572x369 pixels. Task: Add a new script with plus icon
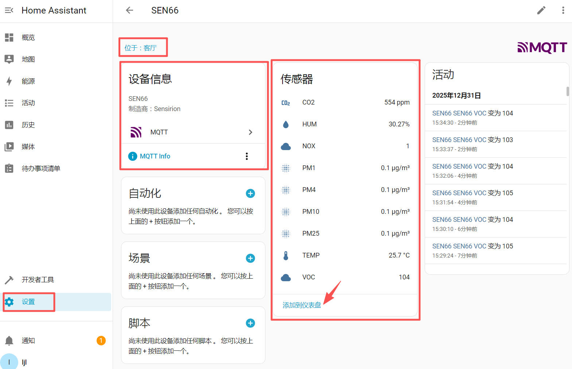coord(250,323)
